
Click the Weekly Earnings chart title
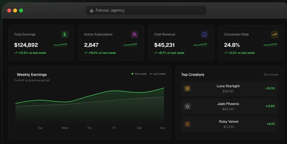[32, 75]
